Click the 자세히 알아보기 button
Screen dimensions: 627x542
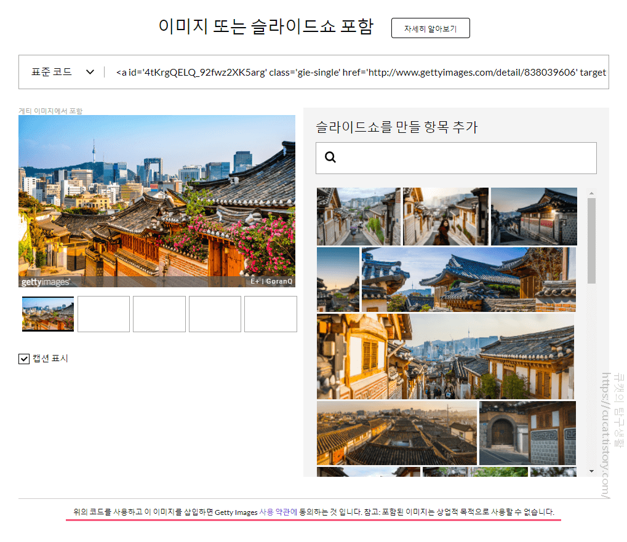(x=430, y=28)
